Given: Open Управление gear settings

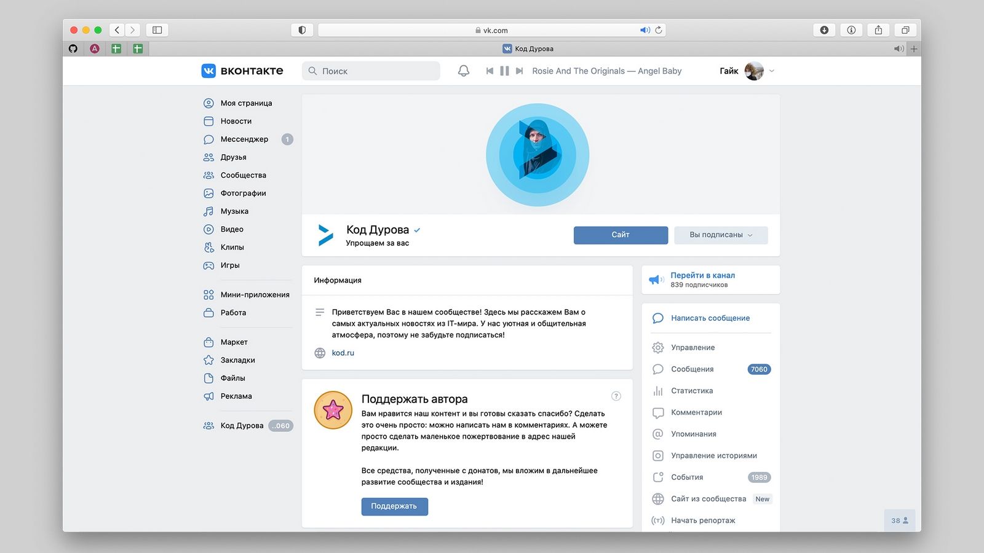Looking at the screenshot, I should tap(657, 348).
